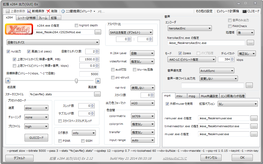
Task: Click the 目標映像ビットレート input field
Action: click(89, 74)
